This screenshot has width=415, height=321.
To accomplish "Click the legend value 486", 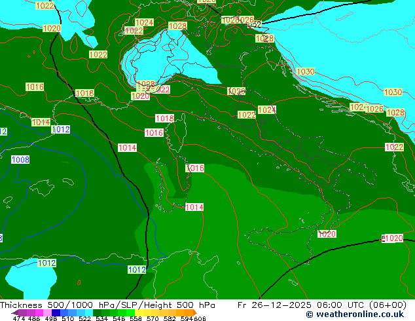I will (x=33, y=318).
